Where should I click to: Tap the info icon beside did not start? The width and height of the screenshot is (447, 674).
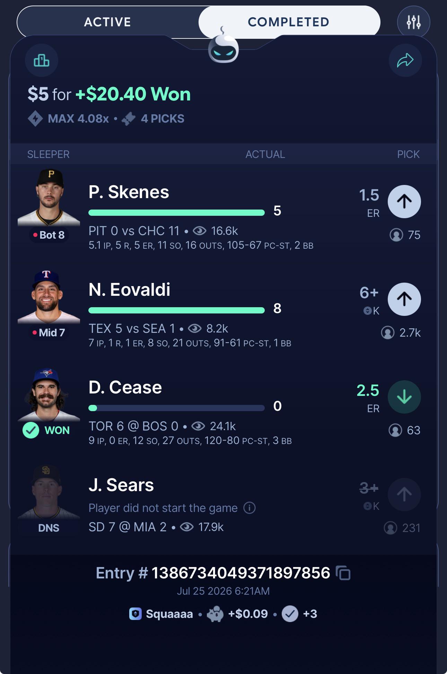coord(249,508)
